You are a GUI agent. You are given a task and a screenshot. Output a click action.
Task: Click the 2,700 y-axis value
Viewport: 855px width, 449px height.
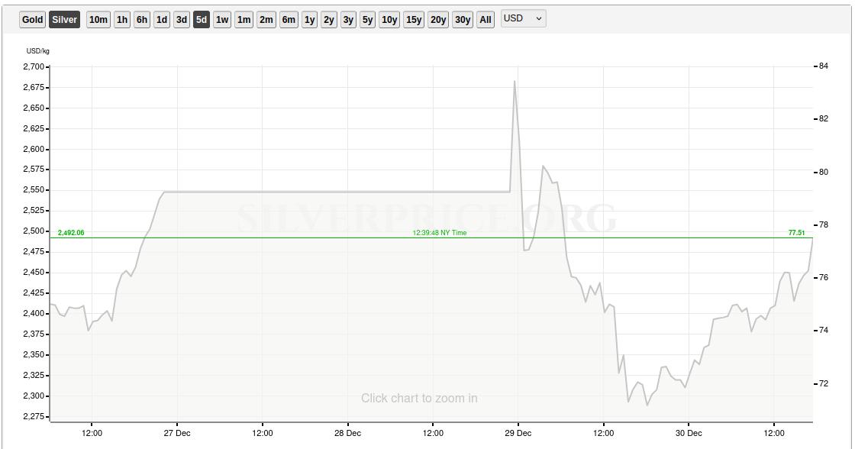tap(34, 66)
